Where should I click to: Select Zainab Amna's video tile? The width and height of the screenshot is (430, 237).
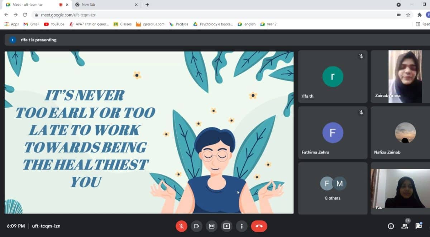tap(400, 76)
